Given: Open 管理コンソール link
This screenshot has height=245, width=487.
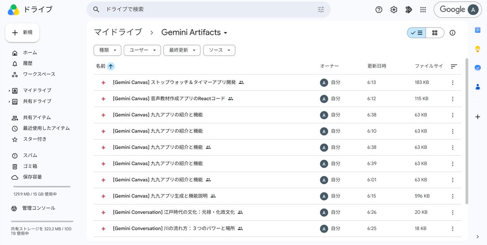Looking at the screenshot, I should [39, 208].
